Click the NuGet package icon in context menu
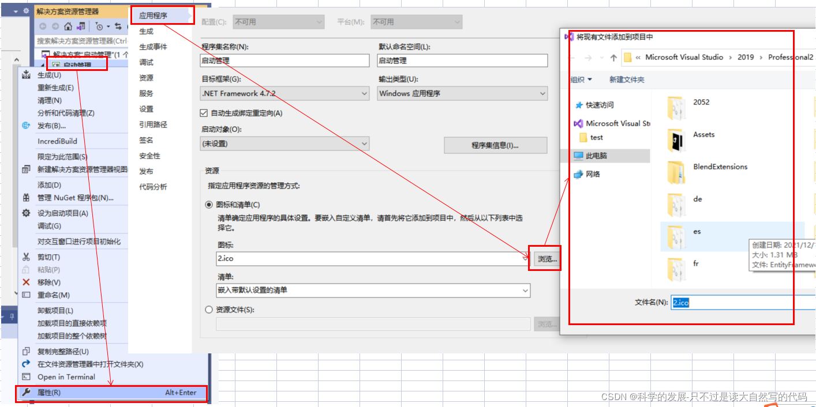This screenshot has width=816, height=407. pos(26,198)
